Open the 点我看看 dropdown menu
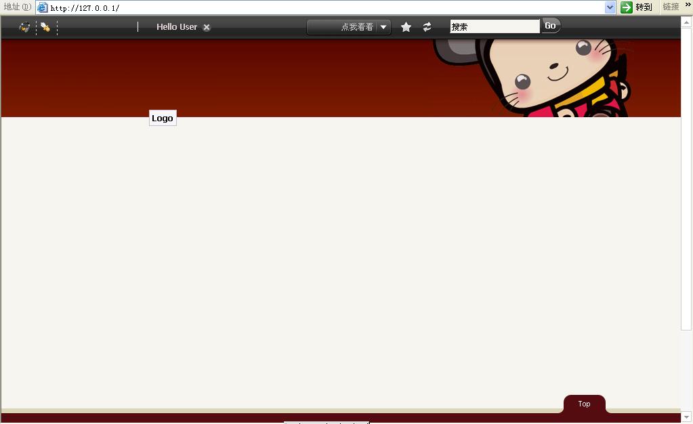This screenshot has height=424, width=693. (x=349, y=27)
